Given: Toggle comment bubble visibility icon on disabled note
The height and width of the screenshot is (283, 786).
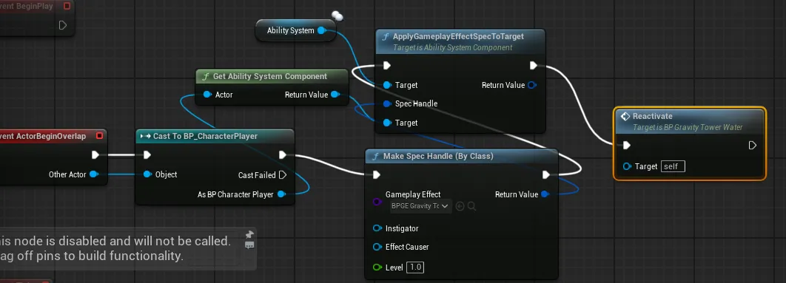Looking at the screenshot, I should coord(249,245).
